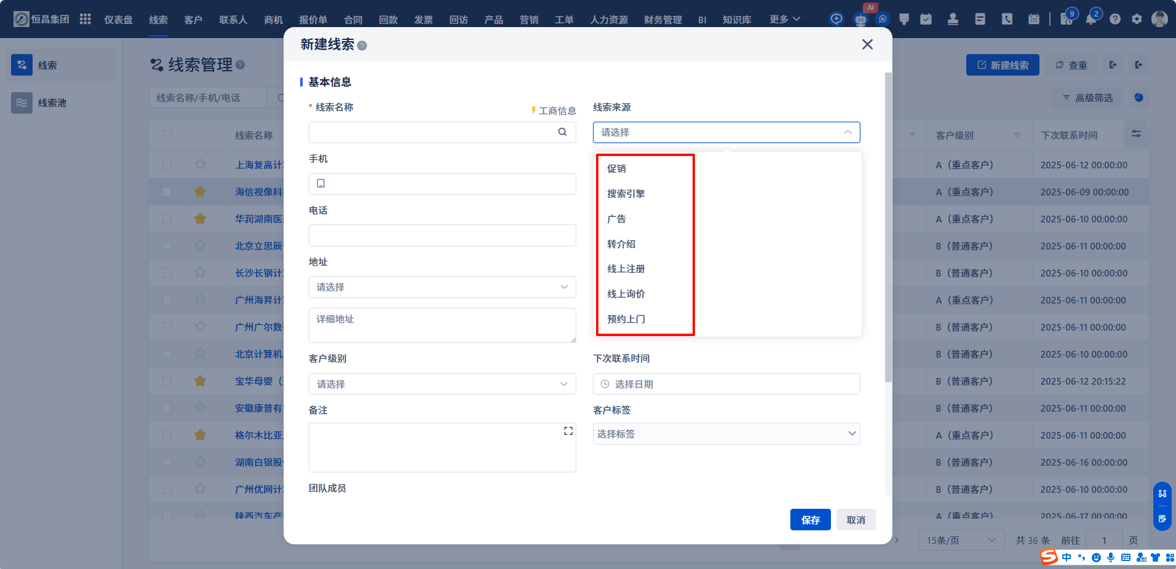
Task: Select 预约上门 from the source list
Action: [728, 319]
